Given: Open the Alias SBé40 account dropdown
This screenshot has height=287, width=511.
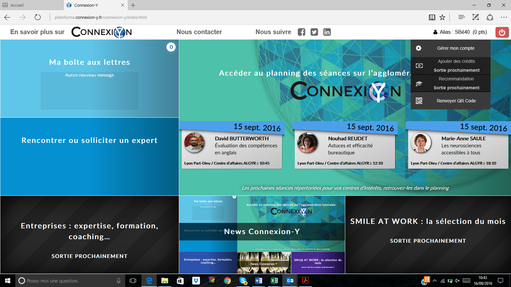Looking at the screenshot, I should [460, 32].
